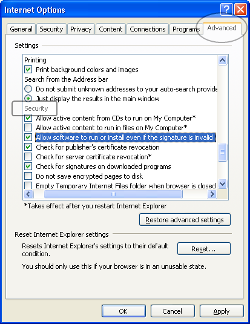Viewport: 250px width, 324px height.
Task: Toggle Print background colors and images checkbox
Action: 28,70
